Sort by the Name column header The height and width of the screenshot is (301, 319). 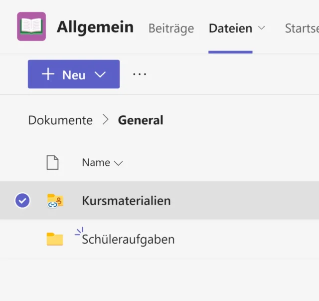[96, 163]
